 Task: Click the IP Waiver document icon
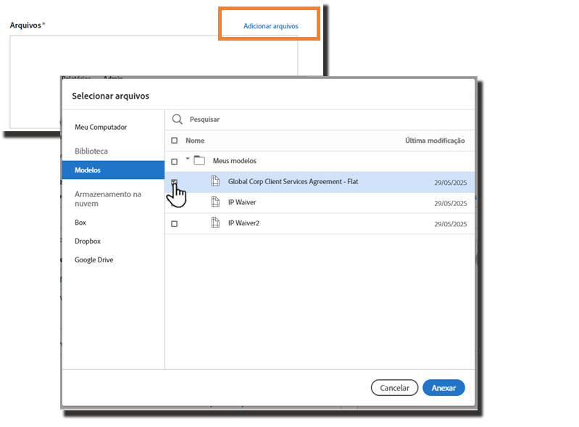pos(215,202)
